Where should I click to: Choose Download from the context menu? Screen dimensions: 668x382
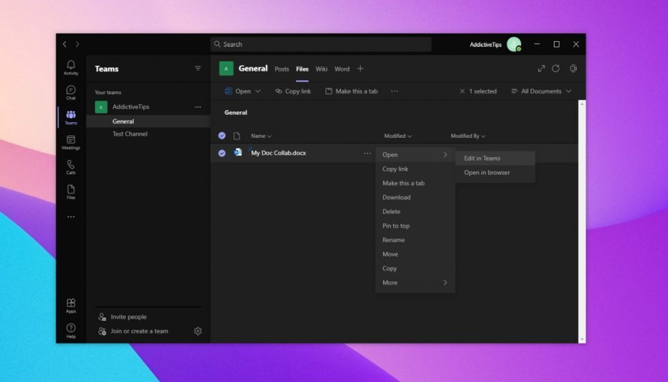(x=396, y=197)
